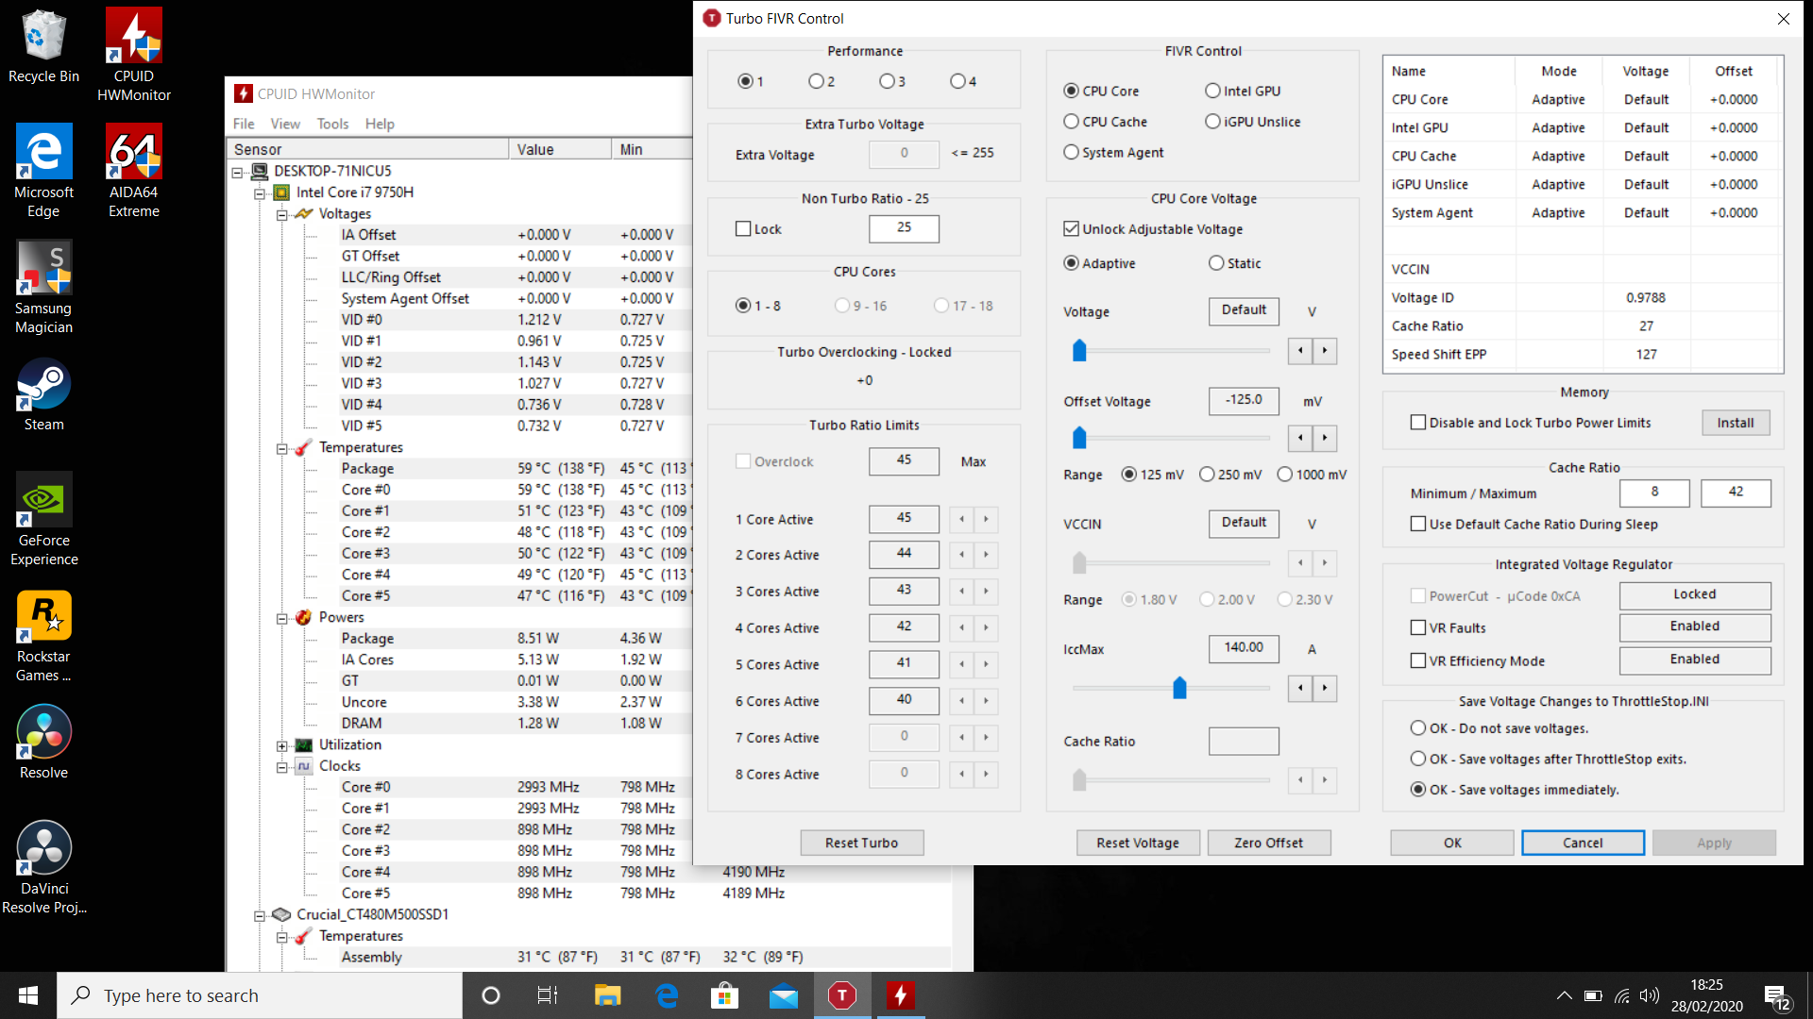Open the volume tray icon

pyautogui.click(x=1650, y=995)
